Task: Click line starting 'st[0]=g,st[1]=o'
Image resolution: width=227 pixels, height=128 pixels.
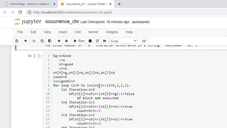Action: pos(84,73)
